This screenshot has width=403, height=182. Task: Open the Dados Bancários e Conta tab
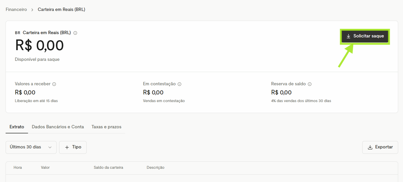[58, 127]
